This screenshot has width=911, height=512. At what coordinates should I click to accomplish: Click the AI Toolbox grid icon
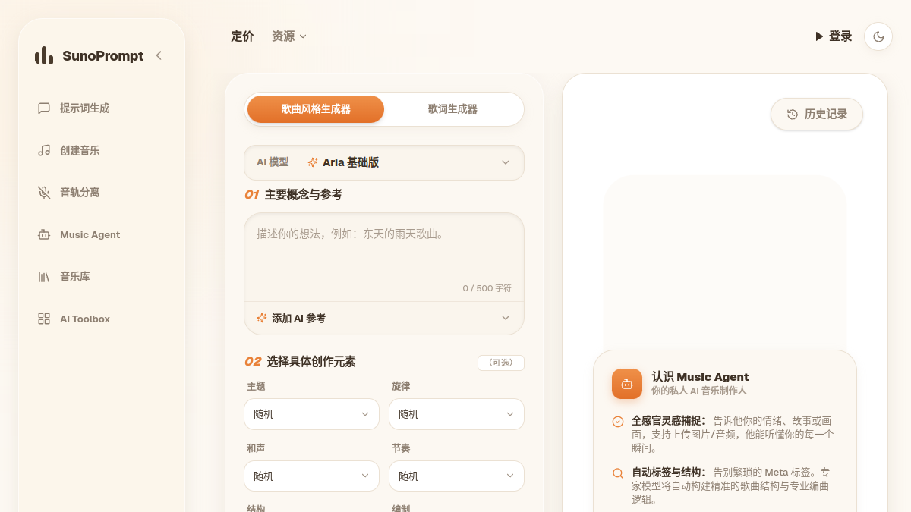[x=44, y=319]
